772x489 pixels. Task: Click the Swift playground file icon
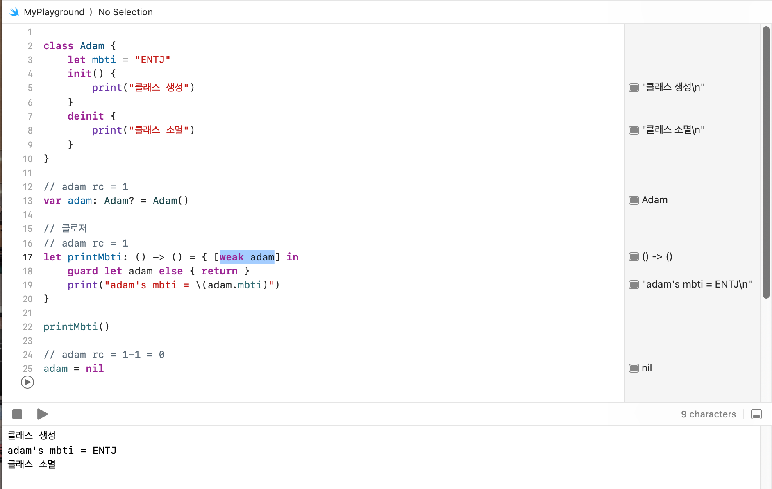point(14,12)
